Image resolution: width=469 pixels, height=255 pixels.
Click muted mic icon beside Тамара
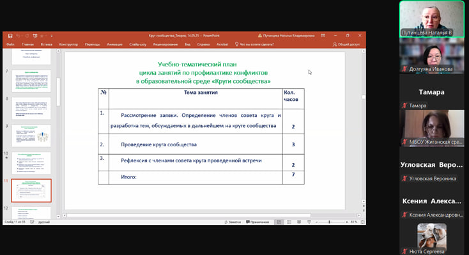404,105
